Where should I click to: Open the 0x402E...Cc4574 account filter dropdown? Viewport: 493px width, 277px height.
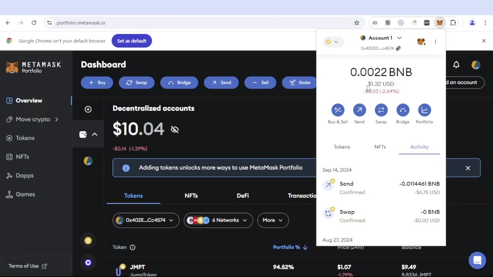(x=146, y=220)
